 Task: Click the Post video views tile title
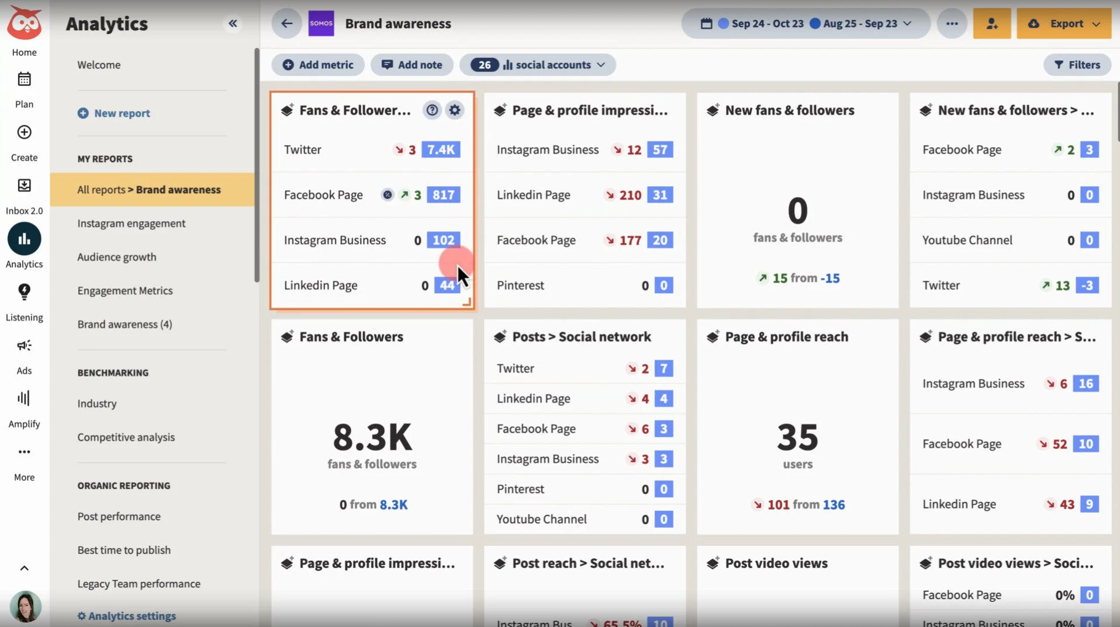pyautogui.click(x=776, y=563)
